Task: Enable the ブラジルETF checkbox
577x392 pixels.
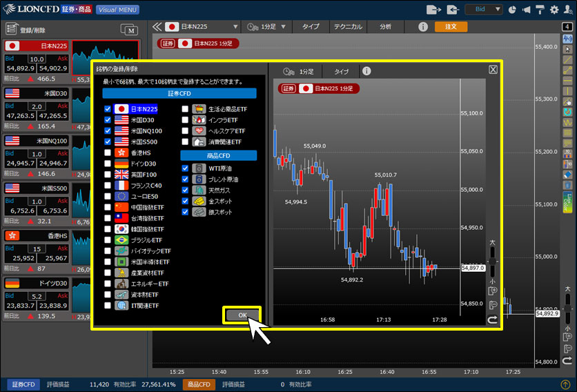Action: coord(108,239)
